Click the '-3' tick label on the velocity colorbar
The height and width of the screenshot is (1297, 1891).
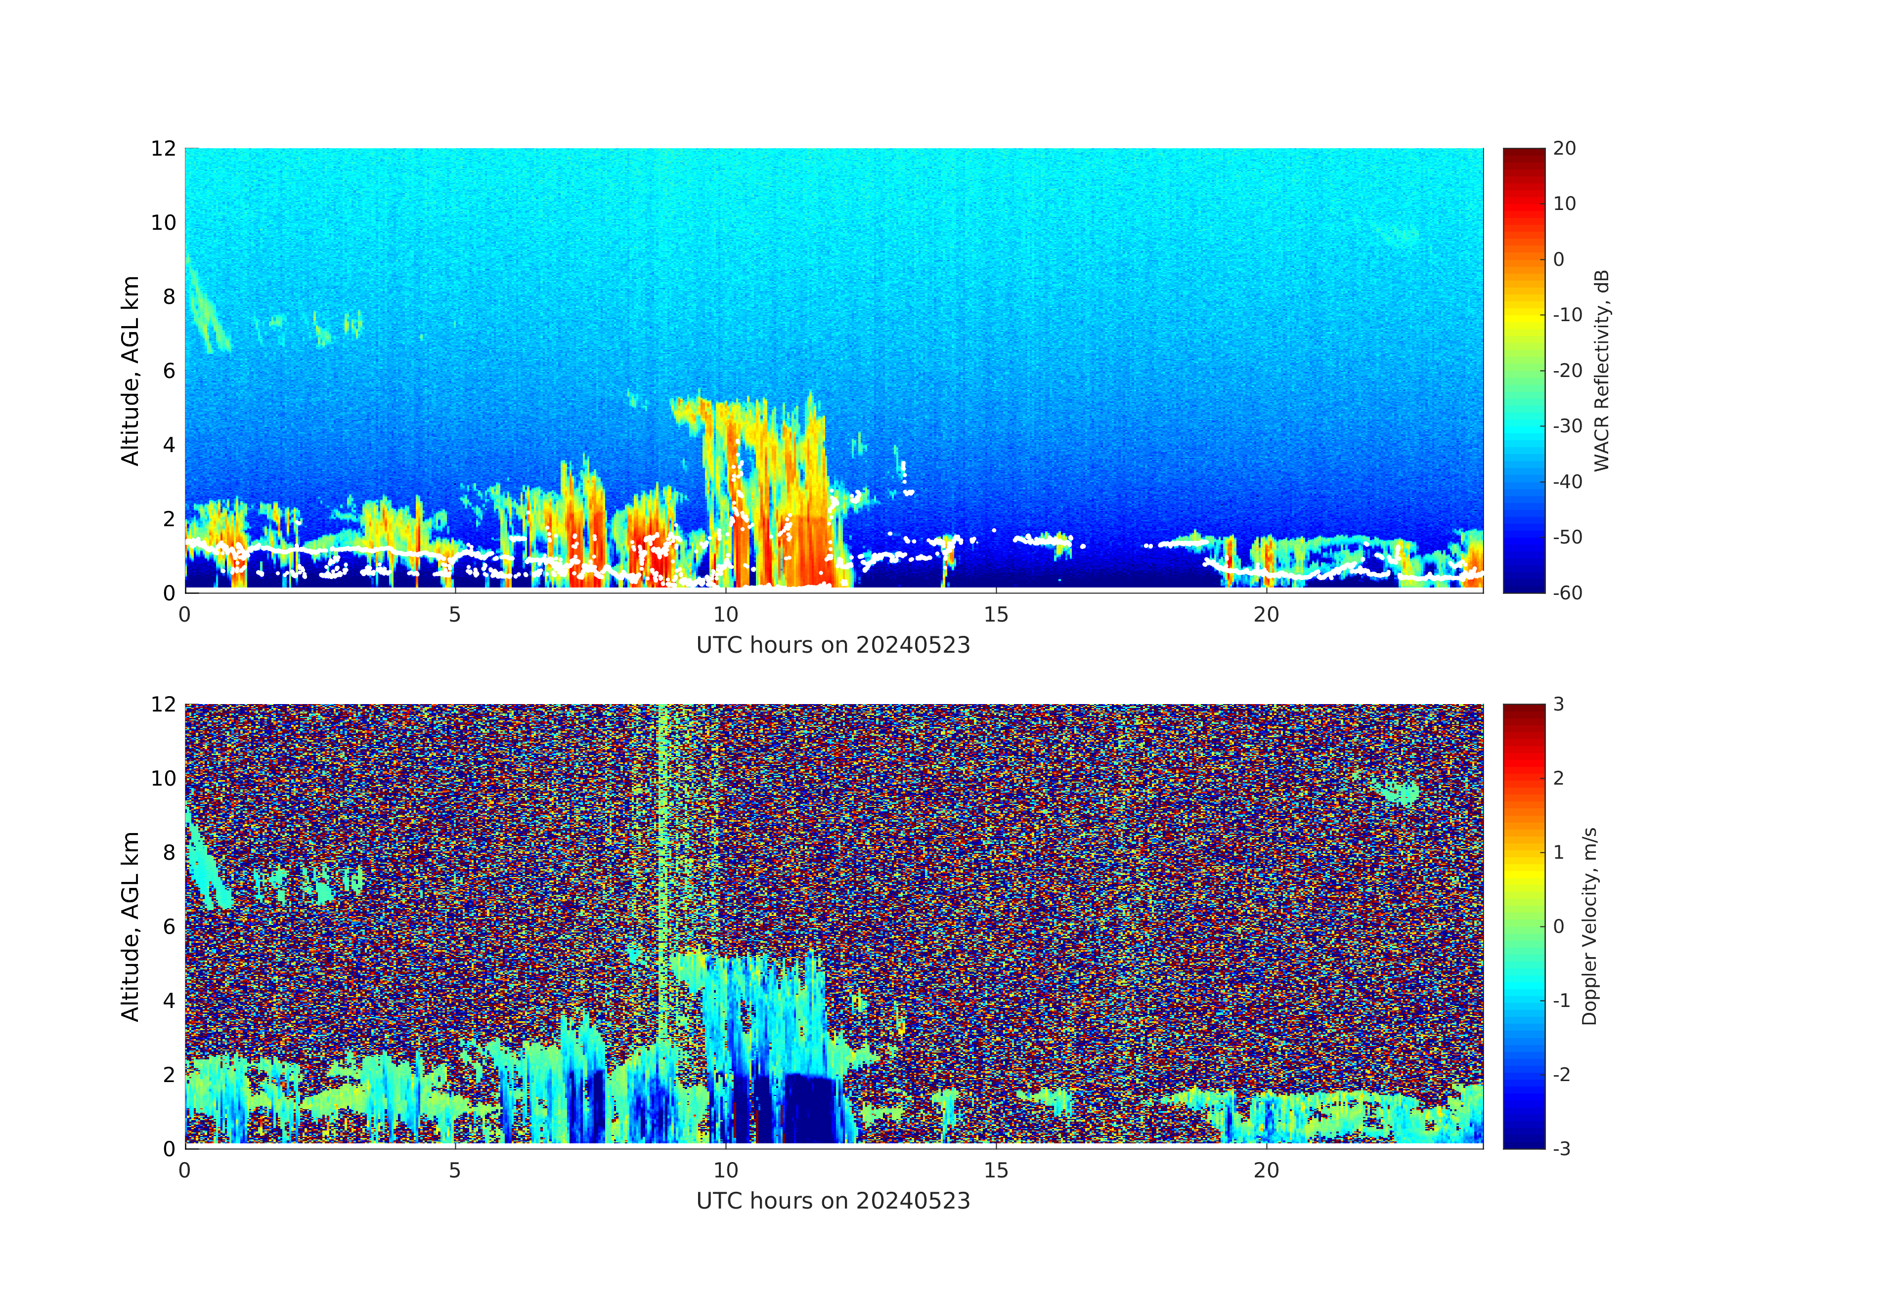click(1561, 1148)
